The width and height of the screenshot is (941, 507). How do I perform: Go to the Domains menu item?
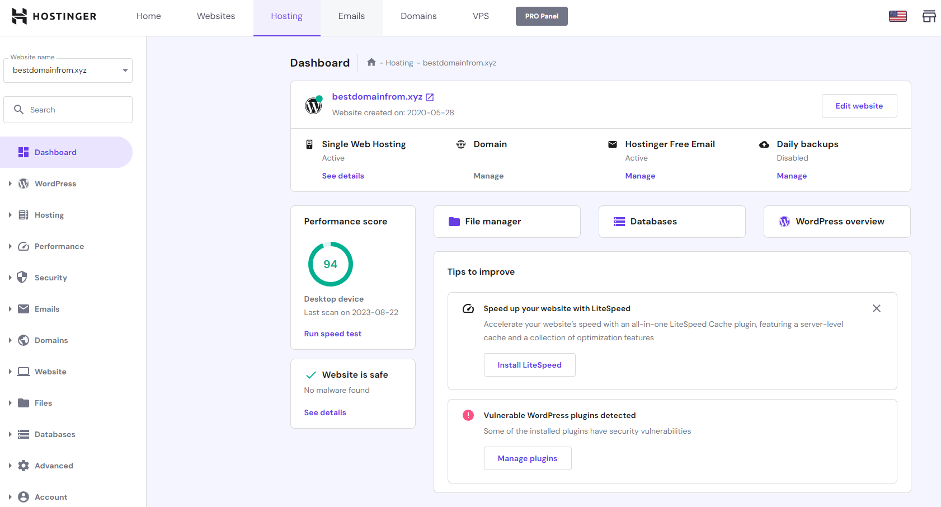pyautogui.click(x=418, y=16)
